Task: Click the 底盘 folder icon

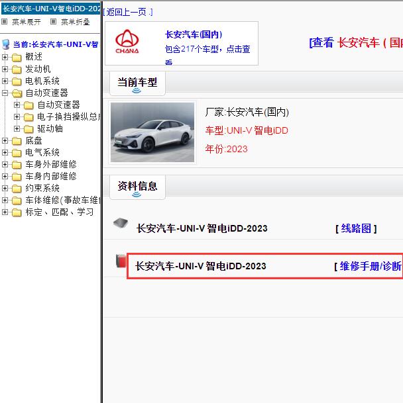Action: tap(17, 141)
